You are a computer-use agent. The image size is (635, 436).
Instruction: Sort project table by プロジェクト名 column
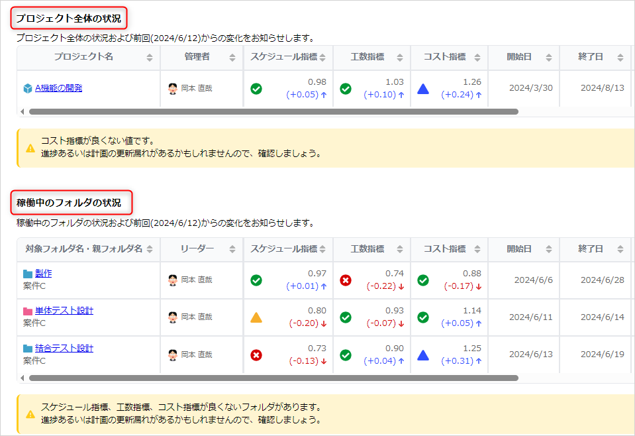point(150,58)
